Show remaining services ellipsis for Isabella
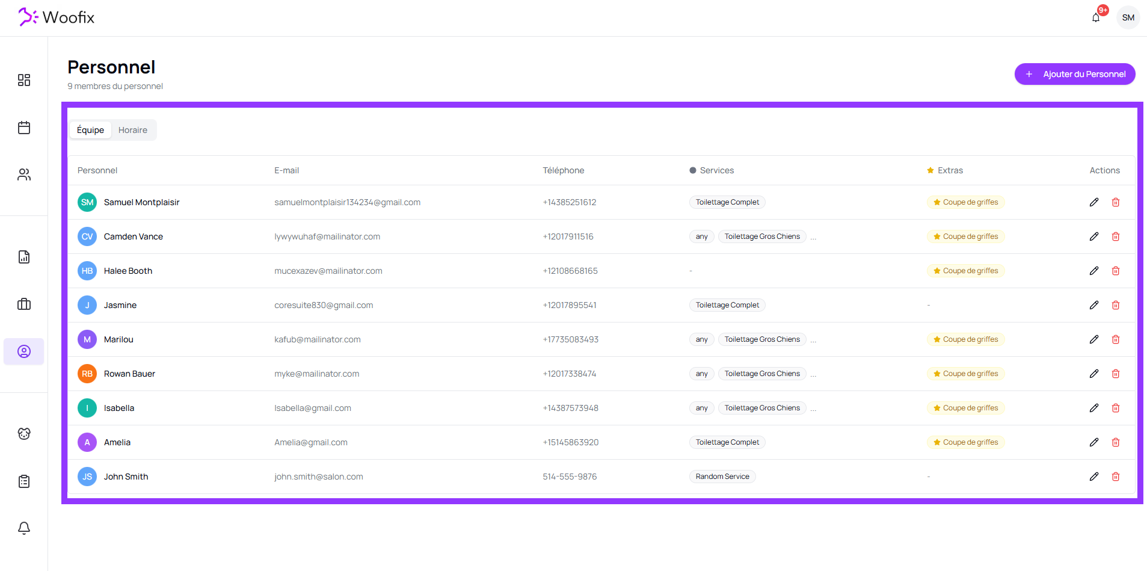The height and width of the screenshot is (571, 1147). [x=813, y=409]
